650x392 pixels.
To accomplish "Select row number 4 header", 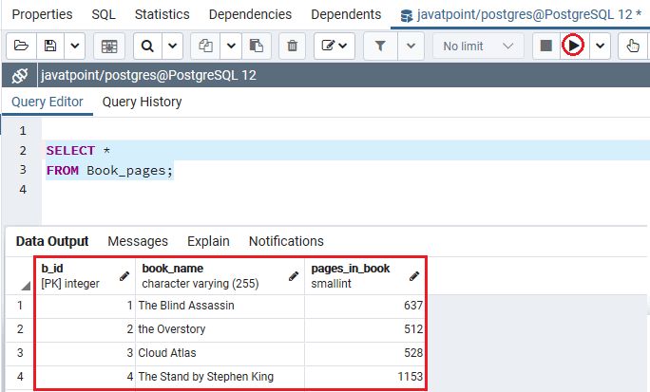I will [x=20, y=377].
